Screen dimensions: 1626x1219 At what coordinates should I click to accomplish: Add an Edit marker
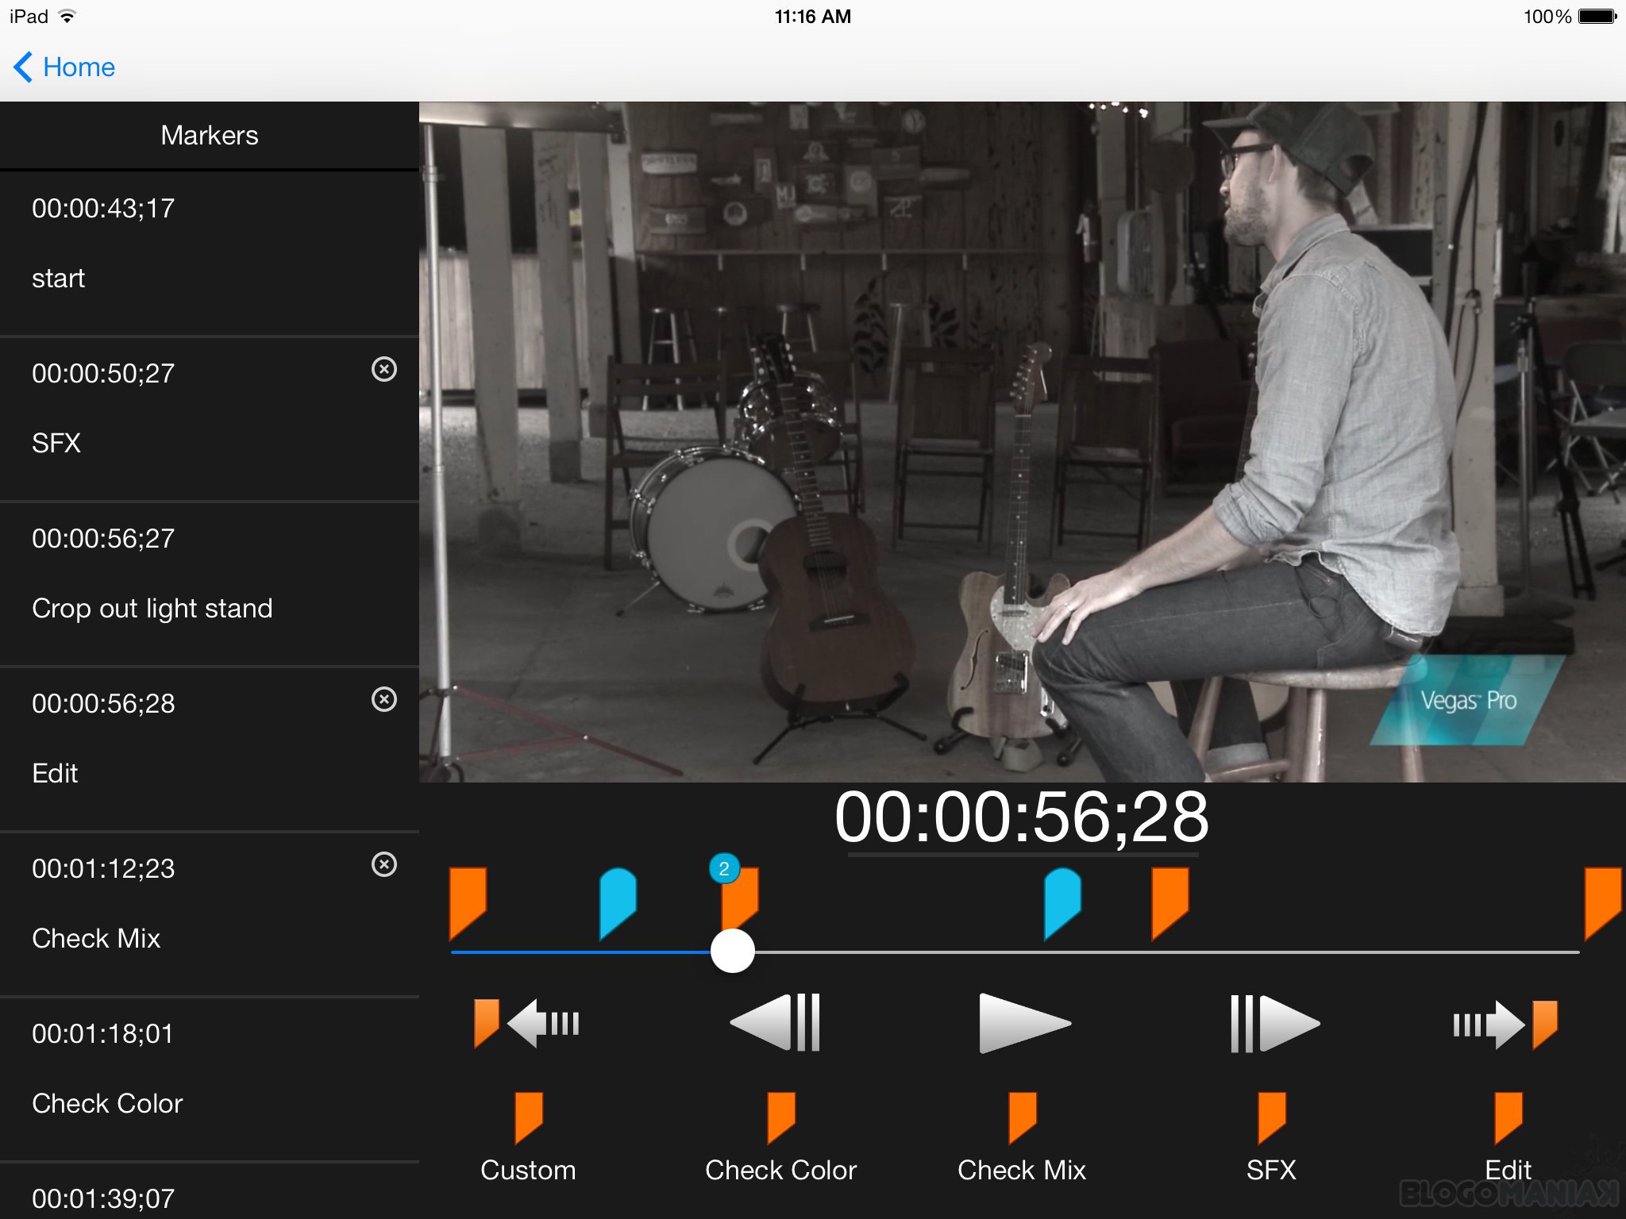1508,1136
